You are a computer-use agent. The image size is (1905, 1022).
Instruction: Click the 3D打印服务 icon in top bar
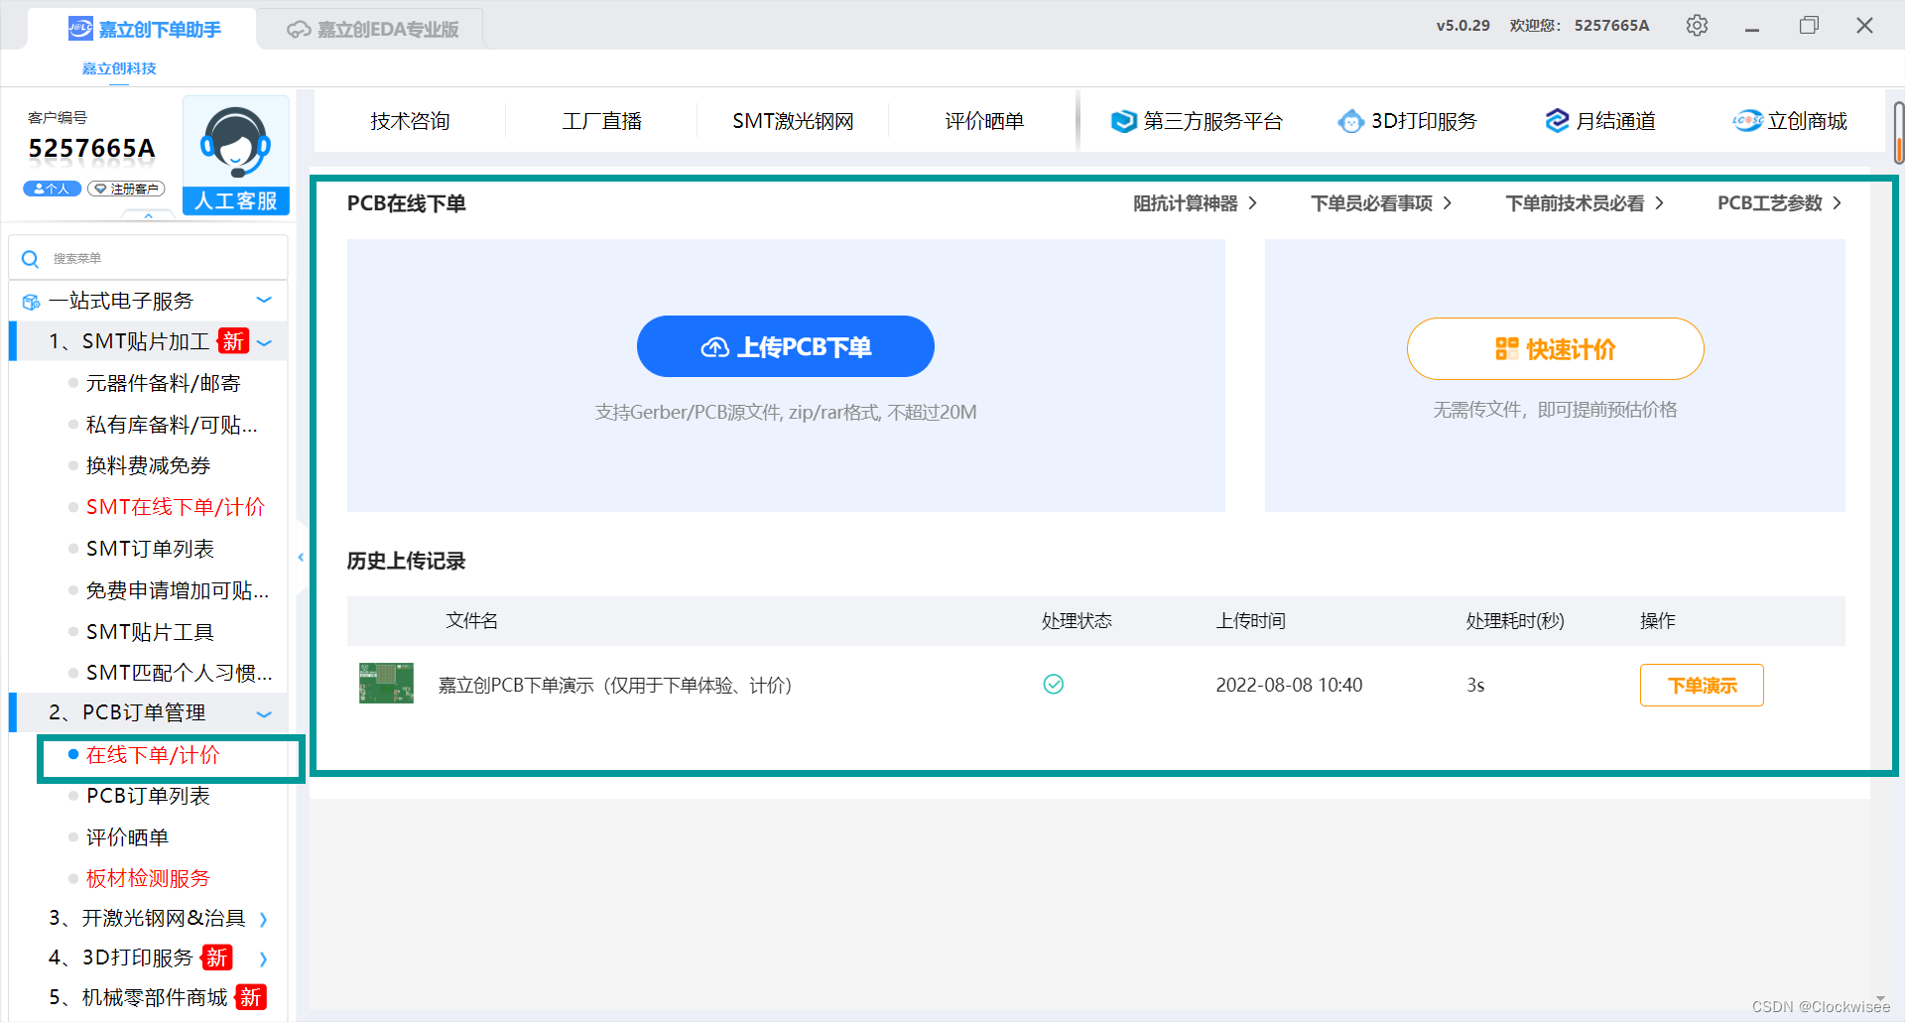1350,121
